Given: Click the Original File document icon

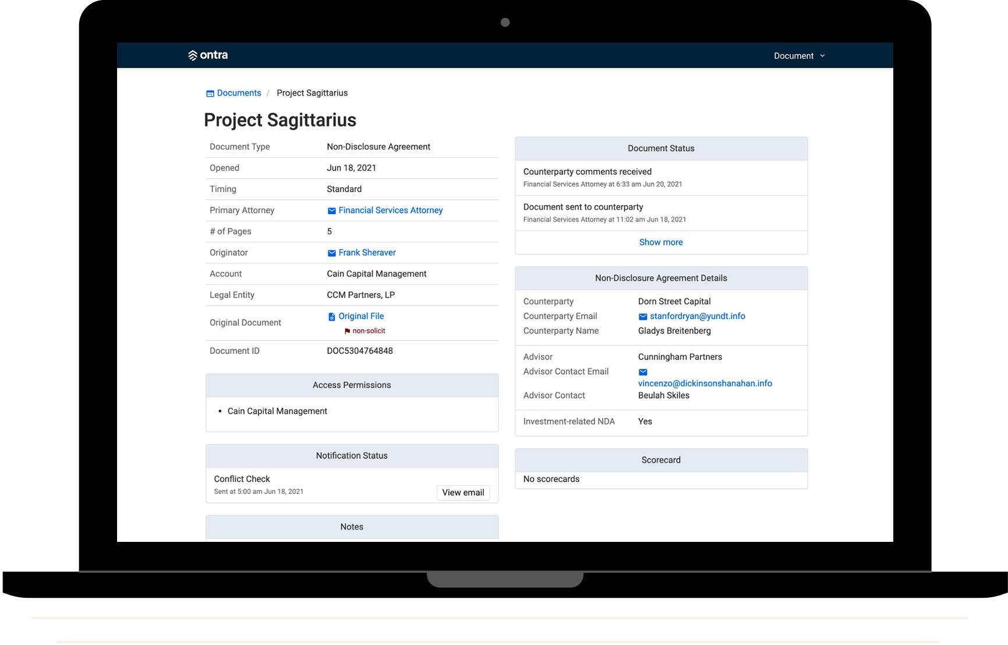Looking at the screenshot, I should click(x=331, y=316).
